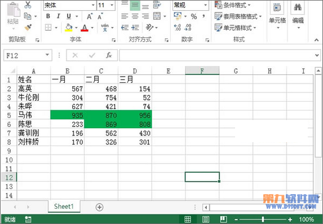The height and width of the screenshot is (224, 323).
Task: Toggle Bold formatting
Action: pyautogui.click(x=48, y=16)
